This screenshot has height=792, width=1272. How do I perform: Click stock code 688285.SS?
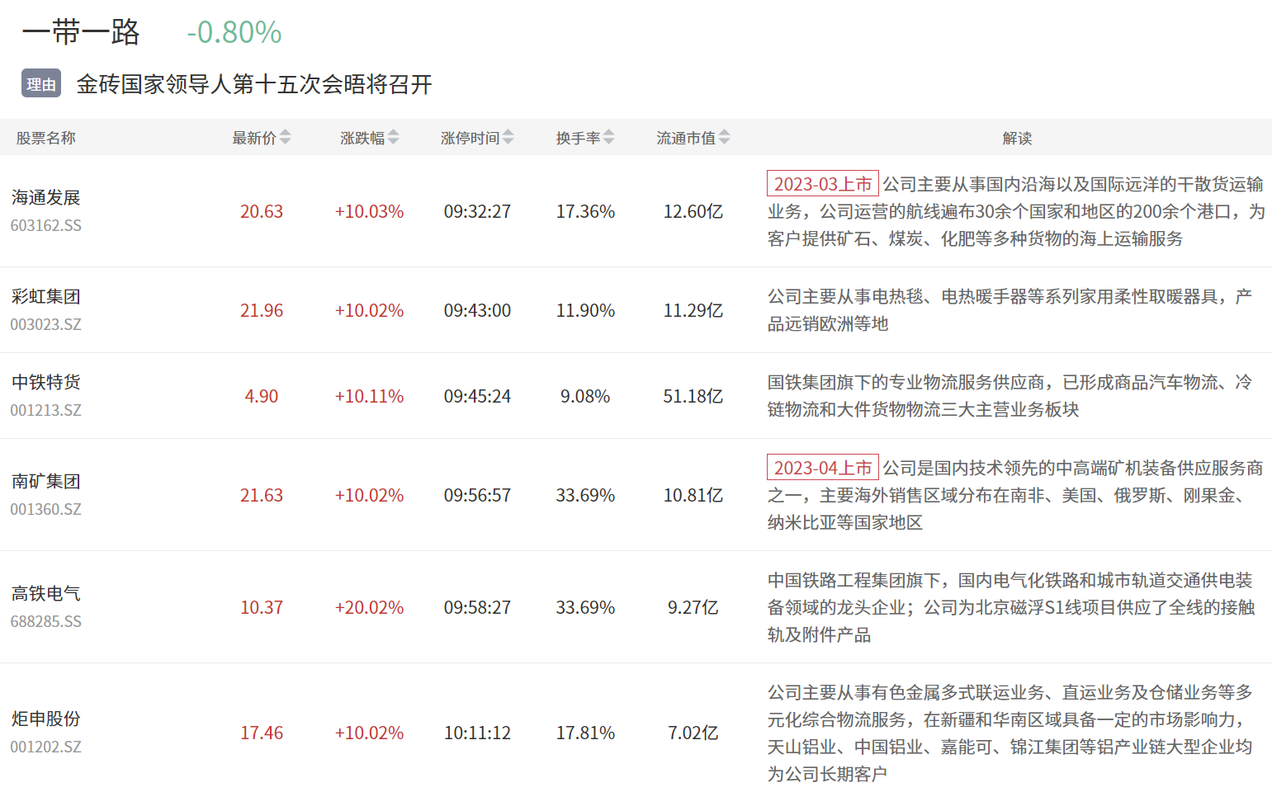[46, 621]
